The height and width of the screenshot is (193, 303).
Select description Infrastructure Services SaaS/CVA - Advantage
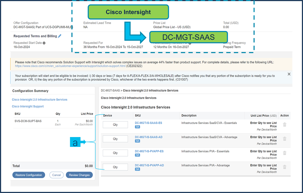pyautogui.click(x=209, y=137)
